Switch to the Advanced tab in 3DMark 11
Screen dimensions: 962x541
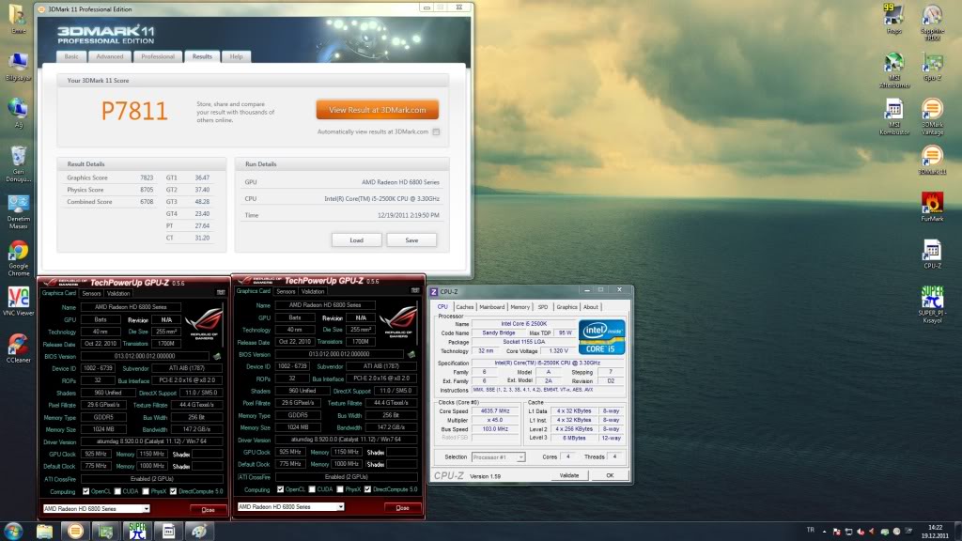(x=109, y=56)
